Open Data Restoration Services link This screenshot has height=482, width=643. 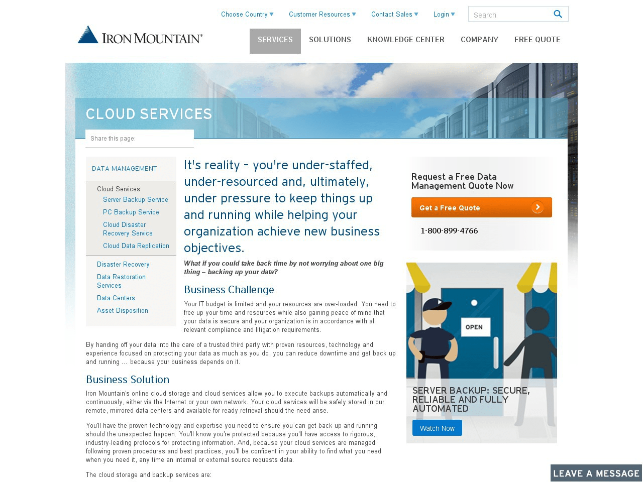(x=121, y=281)
